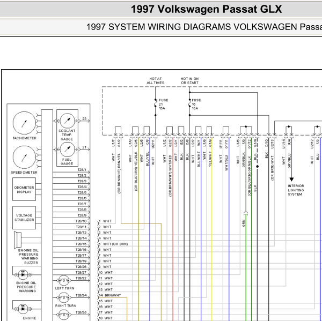Click fuse box pin label R/4
The image size is (322, 321).
point(290,142)
